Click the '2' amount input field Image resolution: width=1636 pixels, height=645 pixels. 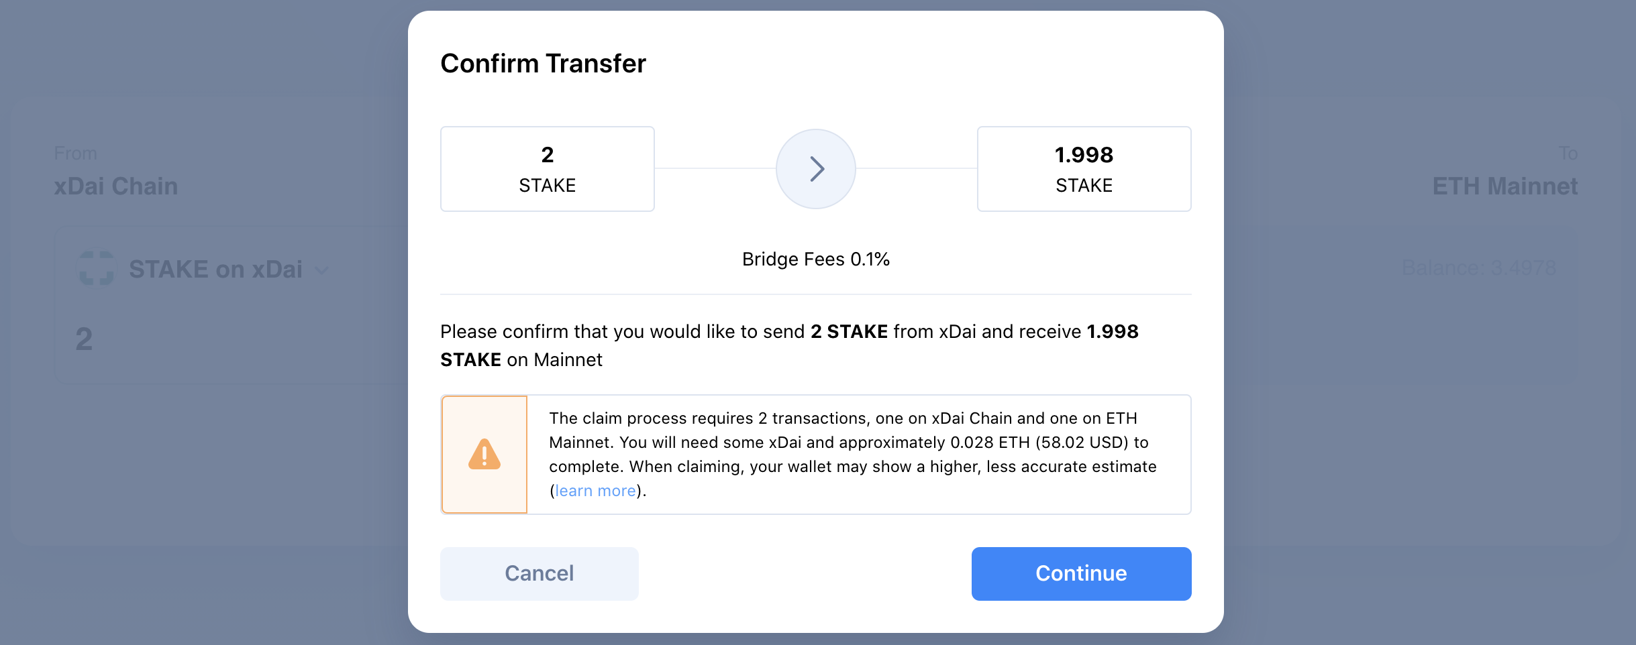click(83, 339)
